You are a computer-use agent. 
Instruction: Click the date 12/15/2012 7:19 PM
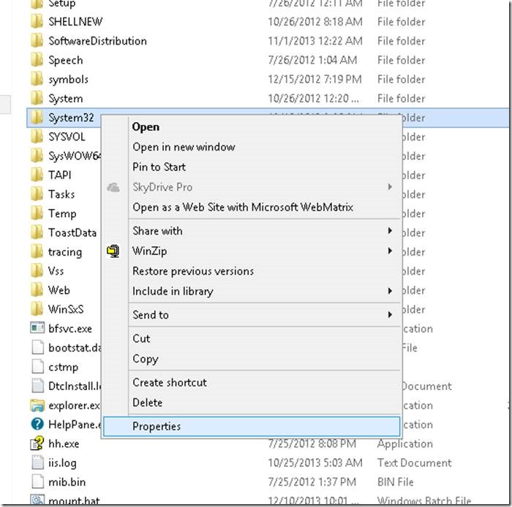coord(315,80)
